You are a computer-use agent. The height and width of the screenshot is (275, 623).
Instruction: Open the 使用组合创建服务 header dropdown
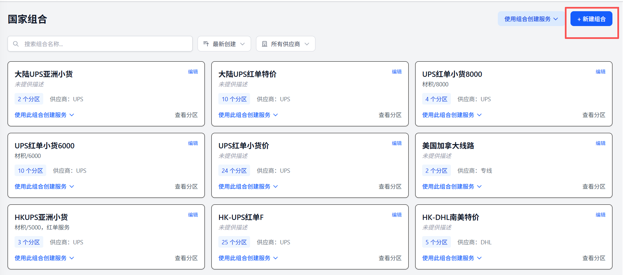531,19
